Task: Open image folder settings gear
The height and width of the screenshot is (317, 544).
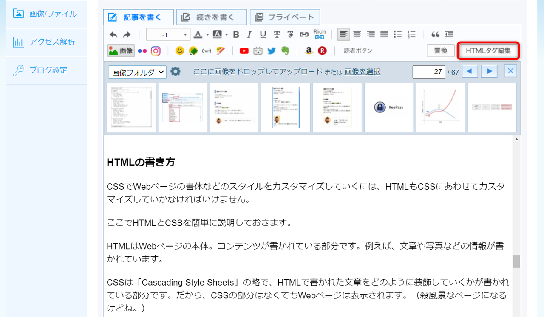Action: pos(176,71)
